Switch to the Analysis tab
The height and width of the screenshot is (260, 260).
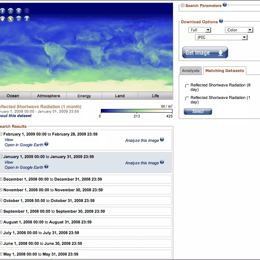click(191, 71)
